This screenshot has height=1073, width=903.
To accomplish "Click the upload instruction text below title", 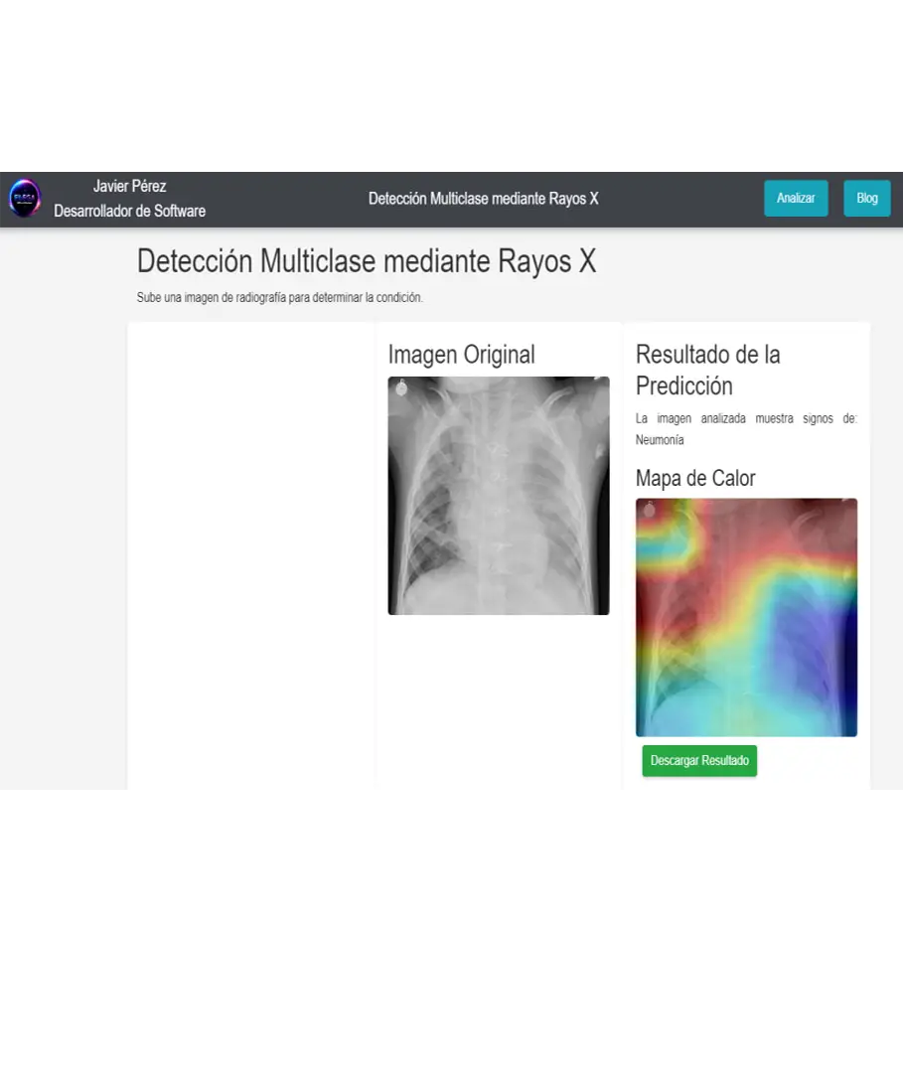I will coord(279,298).
